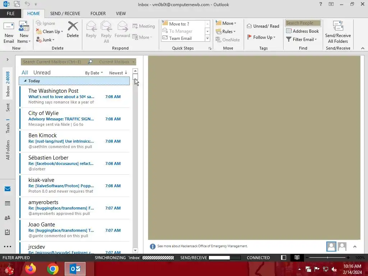The height and width of the screenshot is (276, 368).
Task: Click the Ignore conversation button
Action: click(46, 23)
